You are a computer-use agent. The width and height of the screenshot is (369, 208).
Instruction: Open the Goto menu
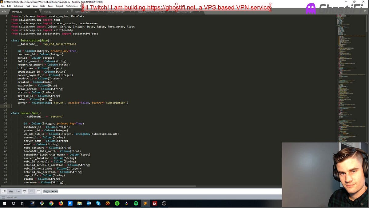tap(43, 6)
